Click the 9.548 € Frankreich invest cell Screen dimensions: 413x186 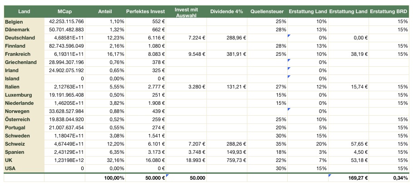pos(195,54)
